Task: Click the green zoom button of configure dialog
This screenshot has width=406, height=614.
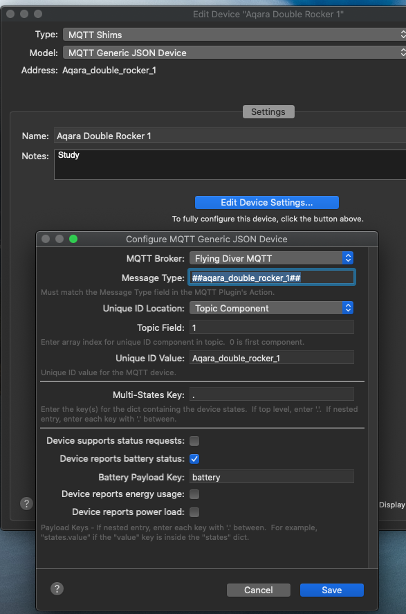Action: click(73, 239)
